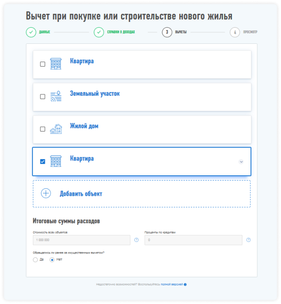The image size is (281, 304).
Task: Click the Земельный участок title
Action: tap(95, 94)
